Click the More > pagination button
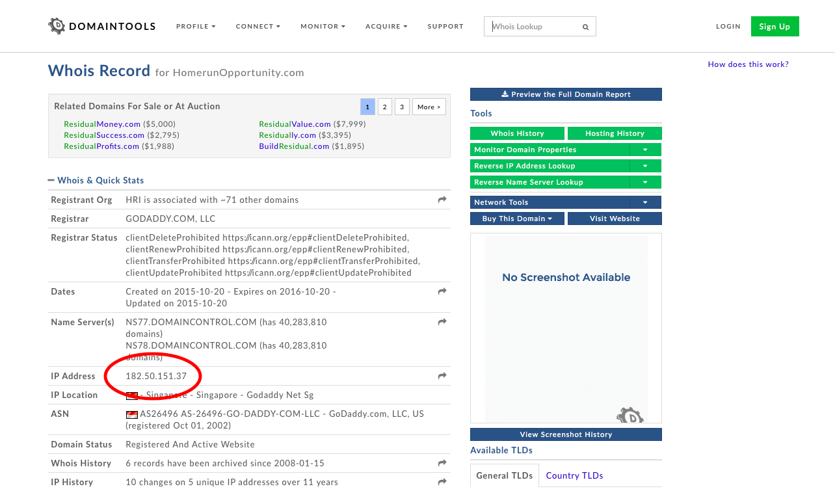This screenshot has height=491, width=835. 429,107
